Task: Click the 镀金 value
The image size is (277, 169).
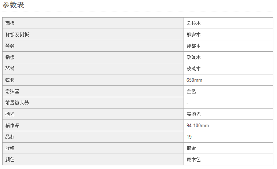Action: pos(191,148)
